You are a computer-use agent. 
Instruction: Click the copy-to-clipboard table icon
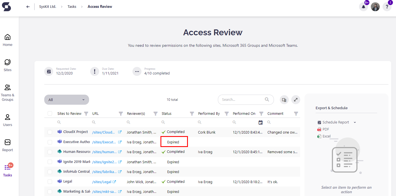[x=284, y=99]
